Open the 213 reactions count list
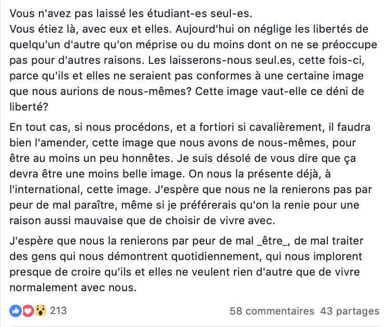This screenshot has height=327, width=389. tap(58, 310)
